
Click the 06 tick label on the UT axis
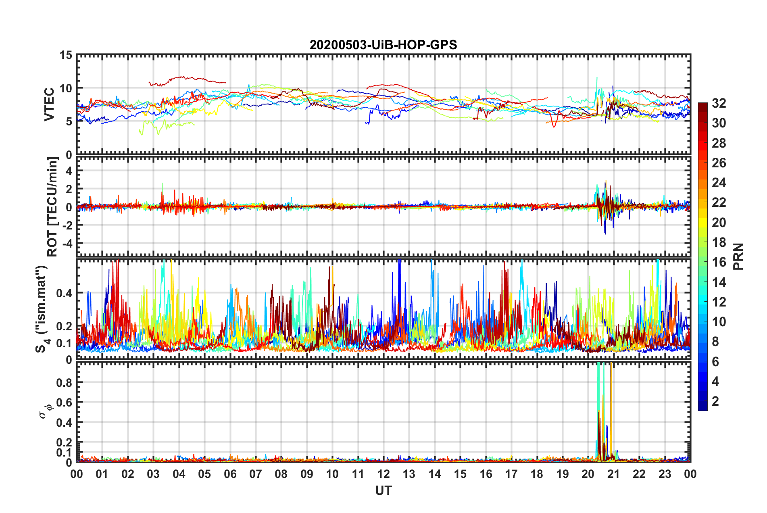(230, 474)
